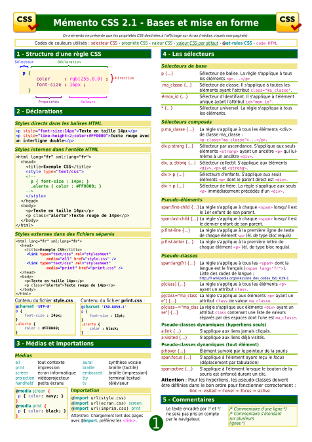Click the "Propriétés" label under the rule diagram
The image size is (312, 442).
49,102
